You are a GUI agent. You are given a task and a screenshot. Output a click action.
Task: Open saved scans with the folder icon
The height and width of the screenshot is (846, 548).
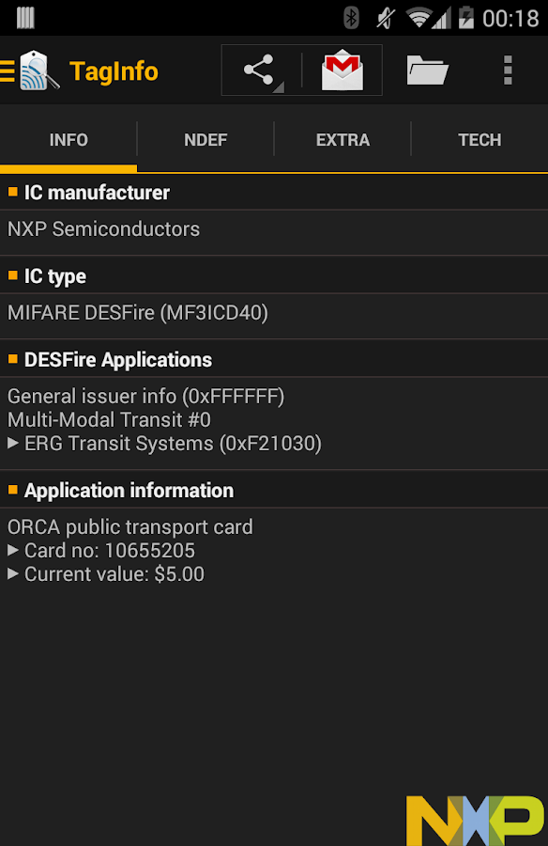tap(426, 70)
